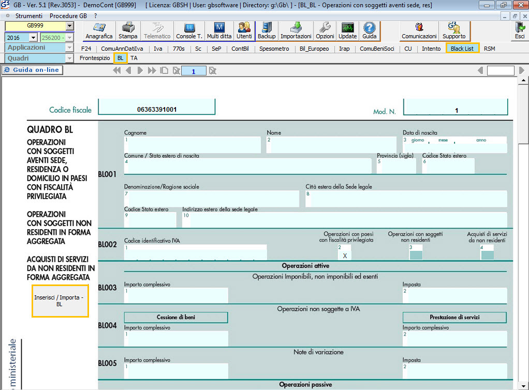Open the ComuBeniSoci tab
This screenshot has width=529, height=390.
click(x=377, y=49)
